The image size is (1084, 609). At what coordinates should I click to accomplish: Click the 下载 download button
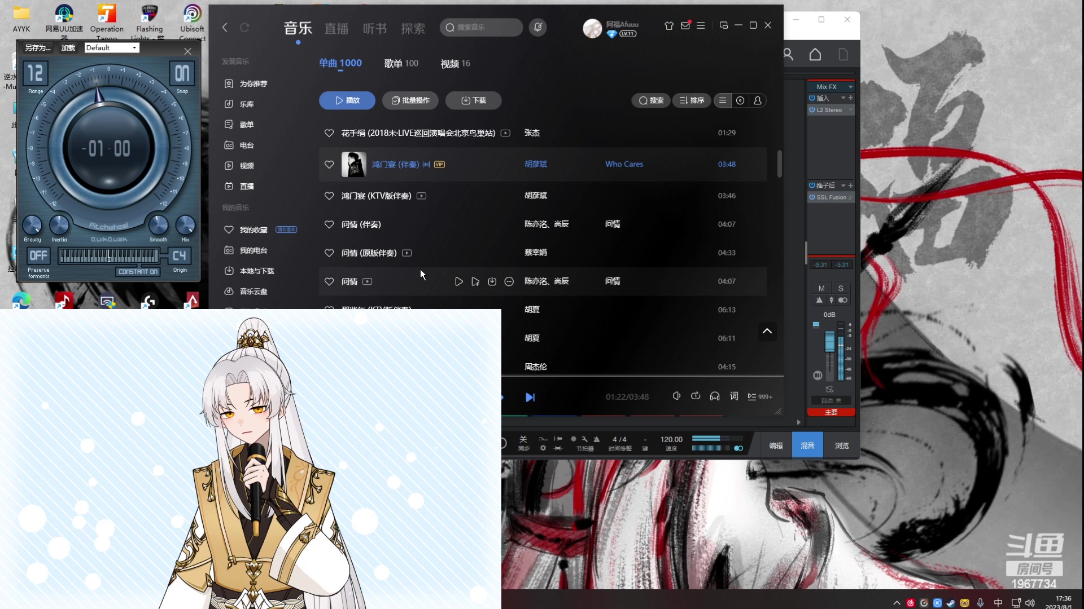point(474,100)
